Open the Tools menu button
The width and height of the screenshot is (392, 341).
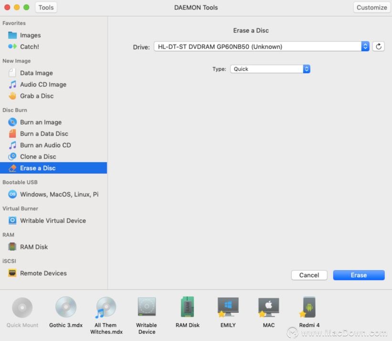click(x=46, y=8)
